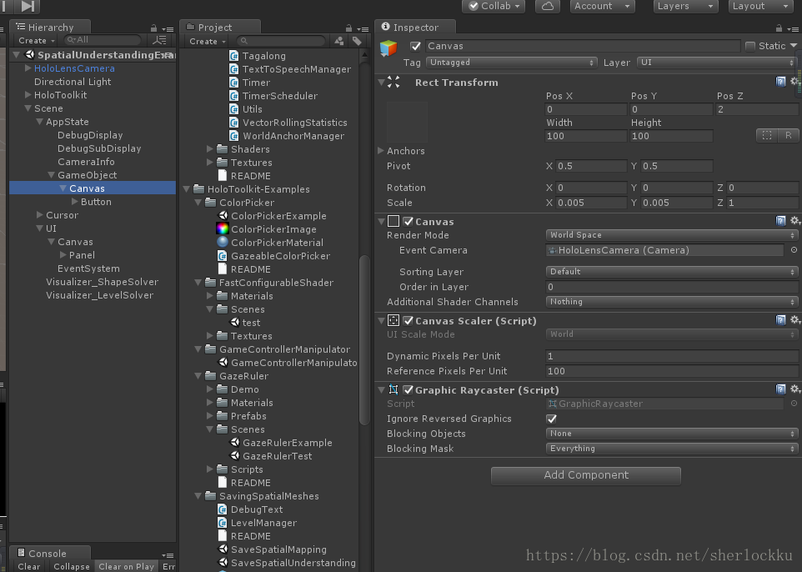The width and height of the screenshot is (802, 572).
Task: Select GazeableColorPicker script icon
Action: point(223,256)
